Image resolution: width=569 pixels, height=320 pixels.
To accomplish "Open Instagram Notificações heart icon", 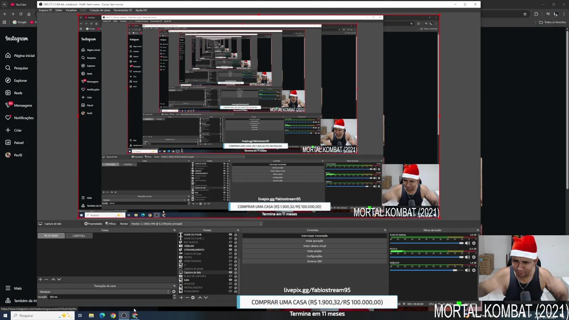I will coord(8,118).
